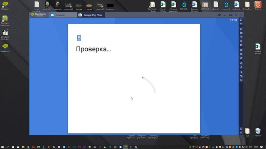This screenshot has width=266, height=149.
Task: Click the taskbar clock 13:32
Action: (256, 147)
